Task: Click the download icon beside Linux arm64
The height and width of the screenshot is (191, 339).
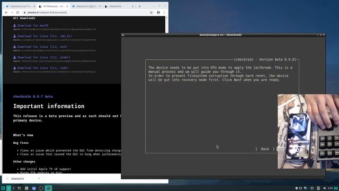Action: coord(15,57)
